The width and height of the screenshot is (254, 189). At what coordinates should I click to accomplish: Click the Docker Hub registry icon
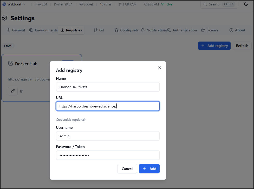click(x=10, y=64)
